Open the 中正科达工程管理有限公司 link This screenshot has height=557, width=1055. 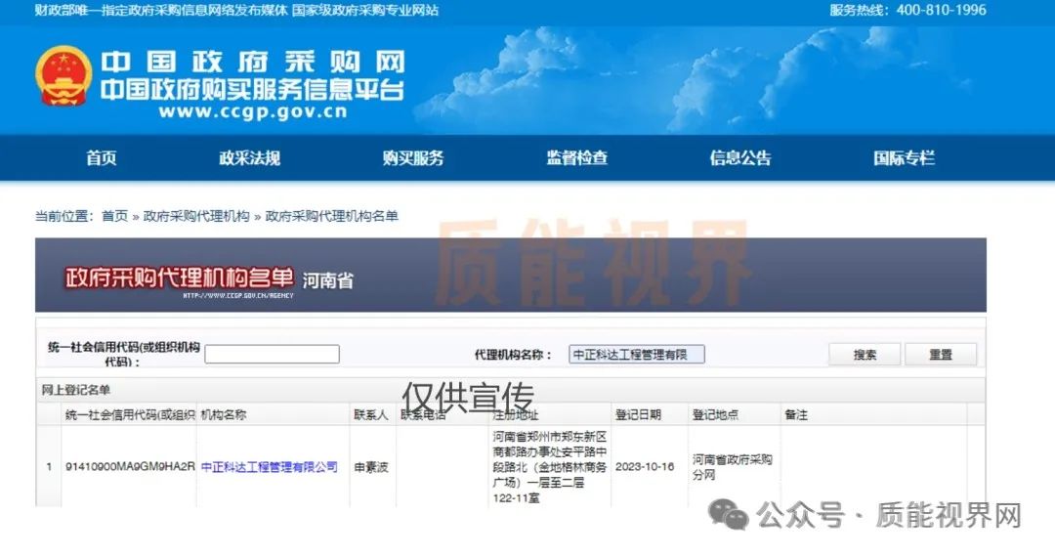[x=270, y=467]
